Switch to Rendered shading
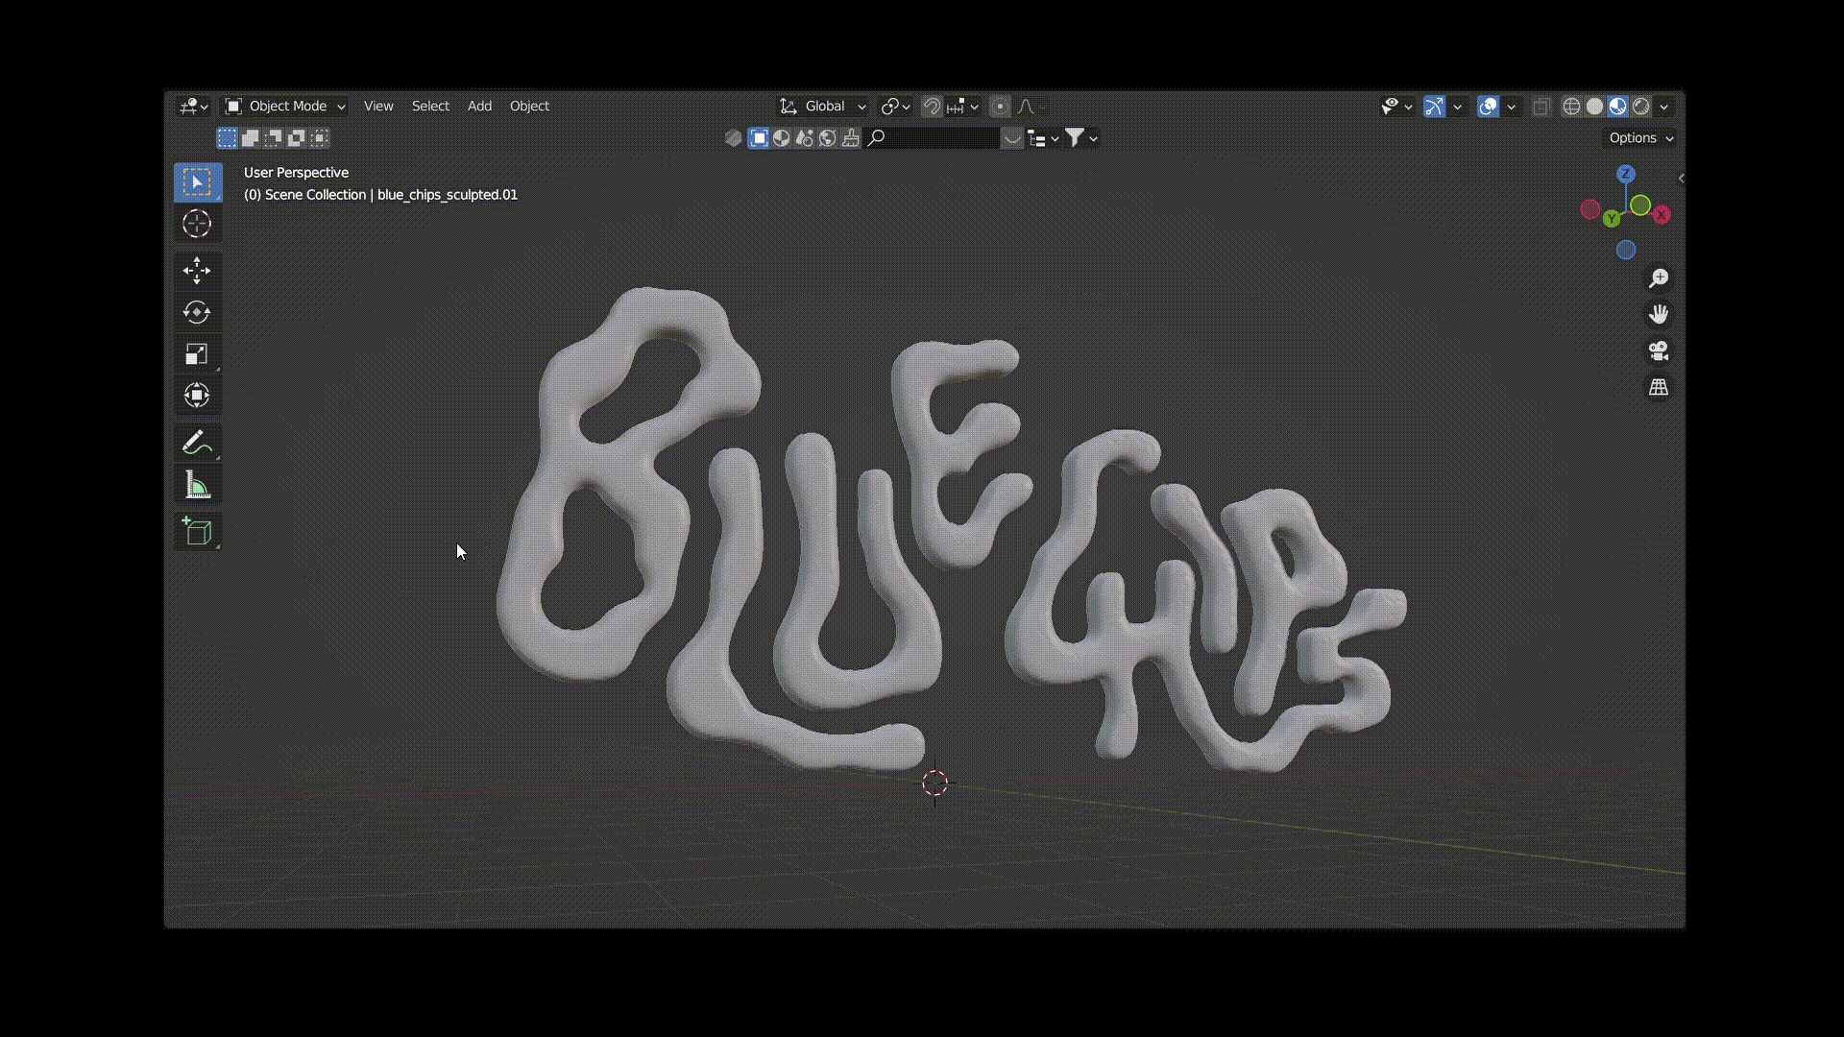This screenshot has height=1037, width=1844. 1641,107
